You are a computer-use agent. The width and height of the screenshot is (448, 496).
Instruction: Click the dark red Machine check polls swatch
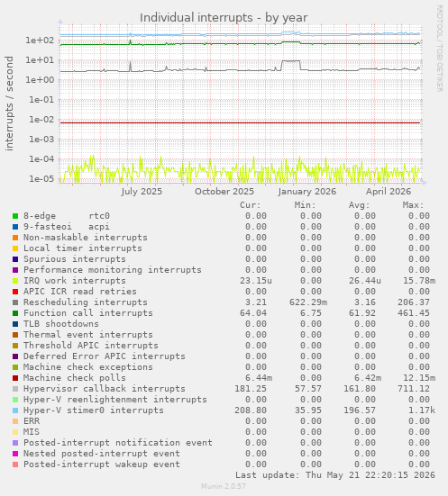pos(15,378)
